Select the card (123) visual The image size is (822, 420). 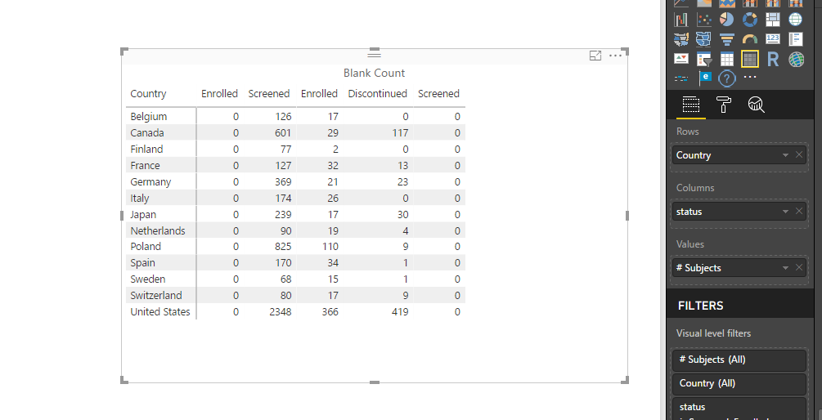773,39
